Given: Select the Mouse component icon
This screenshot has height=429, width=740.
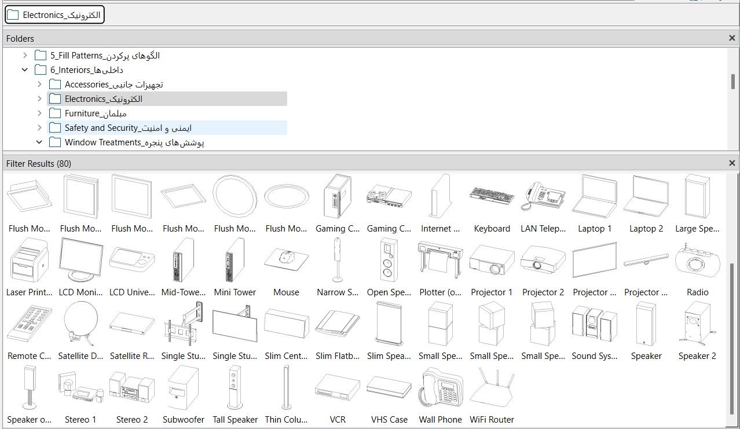Looking at the screenshot, I should [x=286, y=261].
